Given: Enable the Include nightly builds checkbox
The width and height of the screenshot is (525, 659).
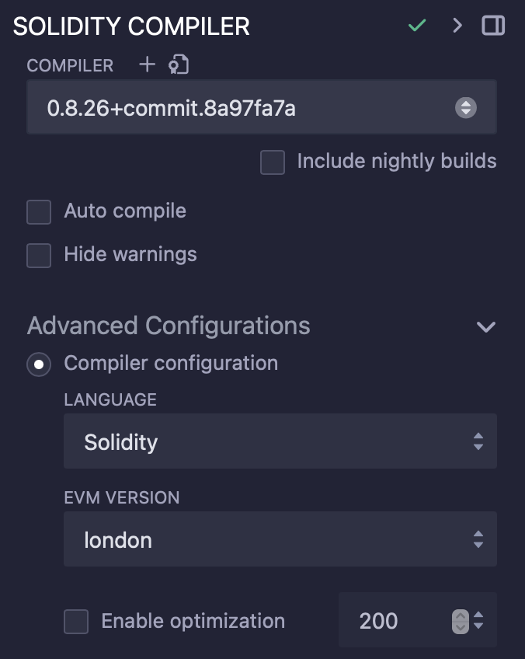Looking at the screenshot, I should tap(273, 162).
